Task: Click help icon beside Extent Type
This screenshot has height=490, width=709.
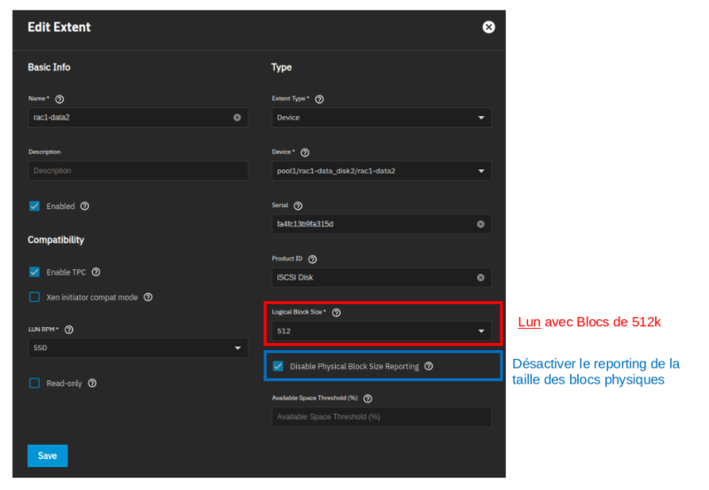Action: coord(319,99)
